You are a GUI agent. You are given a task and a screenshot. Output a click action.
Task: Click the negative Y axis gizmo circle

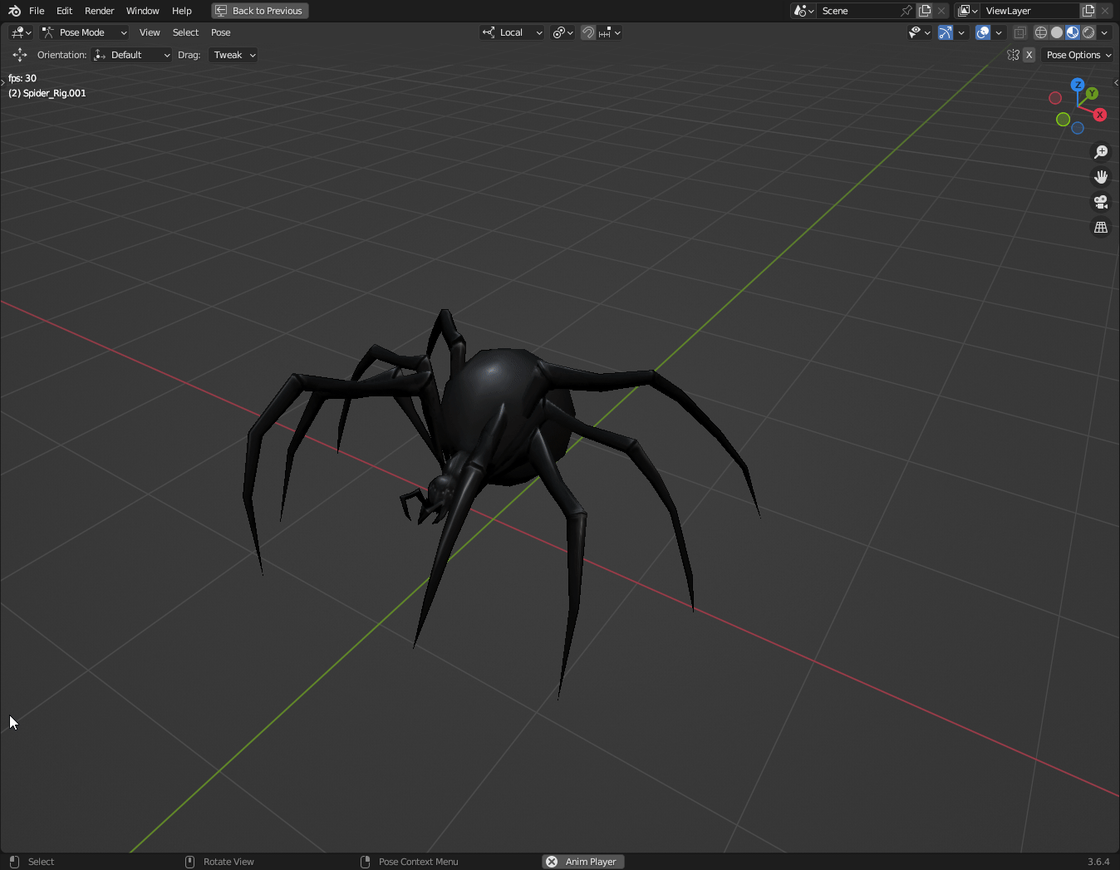pos(1063,120)
